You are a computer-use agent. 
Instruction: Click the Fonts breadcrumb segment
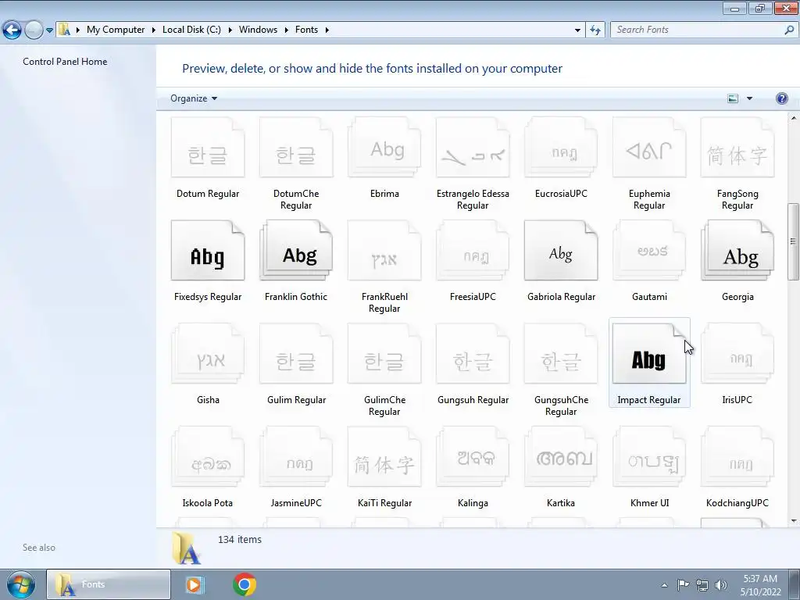click(x=306, y=30)
